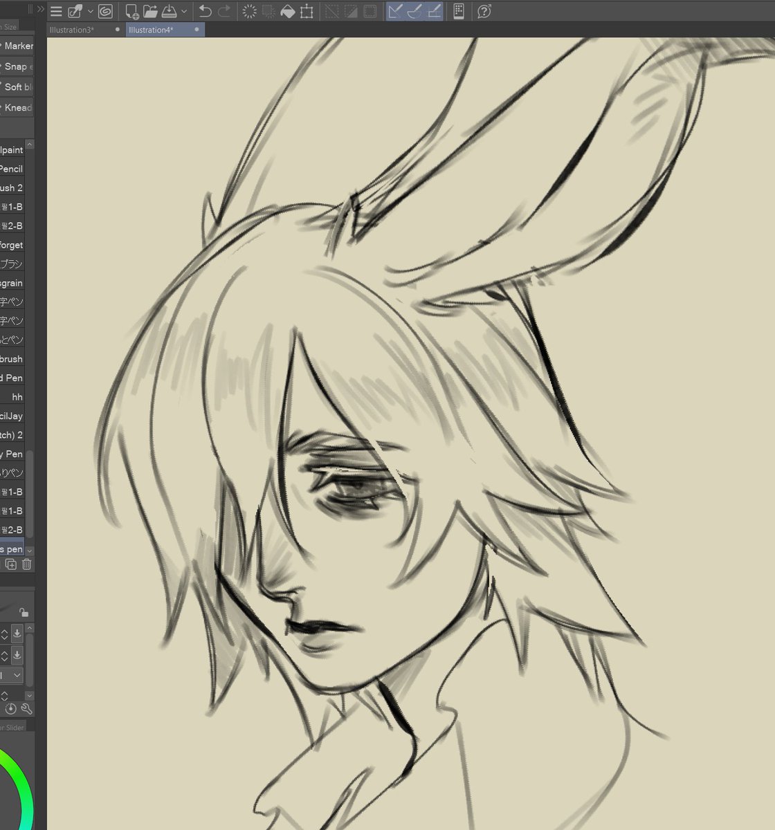Toggle Snap to Grid
The width and height of the screenshot is (775, 830).
coord(434,11)
